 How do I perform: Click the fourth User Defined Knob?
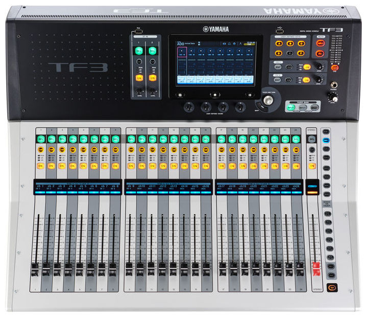(x=240, y=107)
